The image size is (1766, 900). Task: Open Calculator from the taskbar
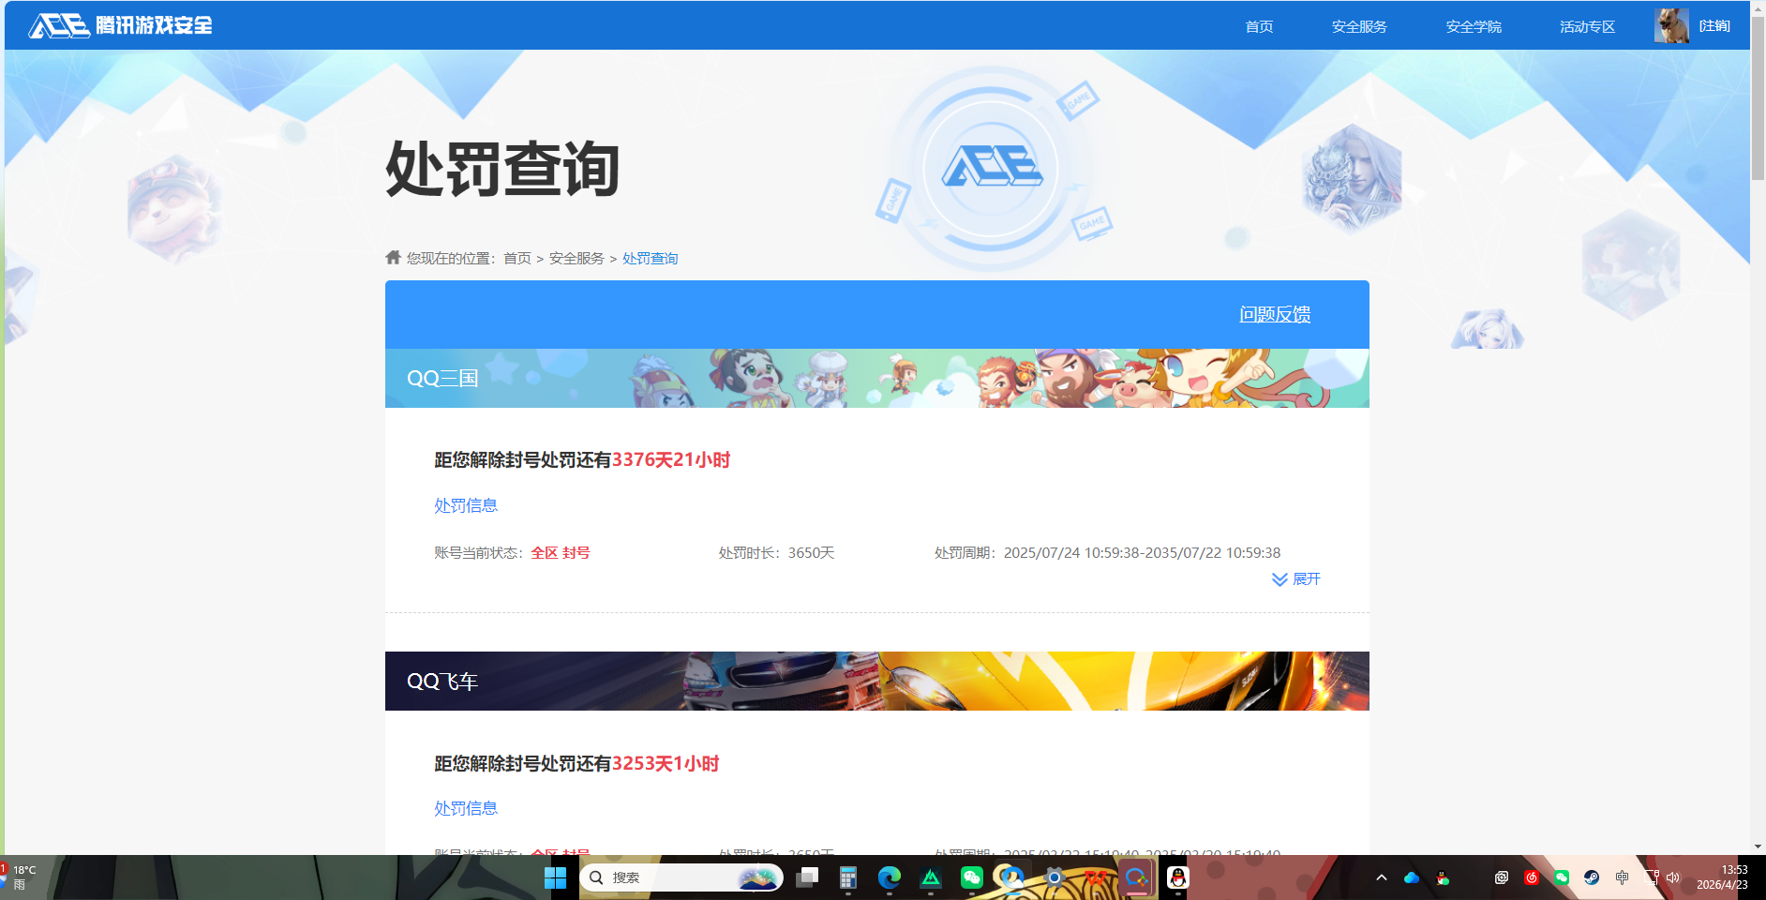coord(847,878)
